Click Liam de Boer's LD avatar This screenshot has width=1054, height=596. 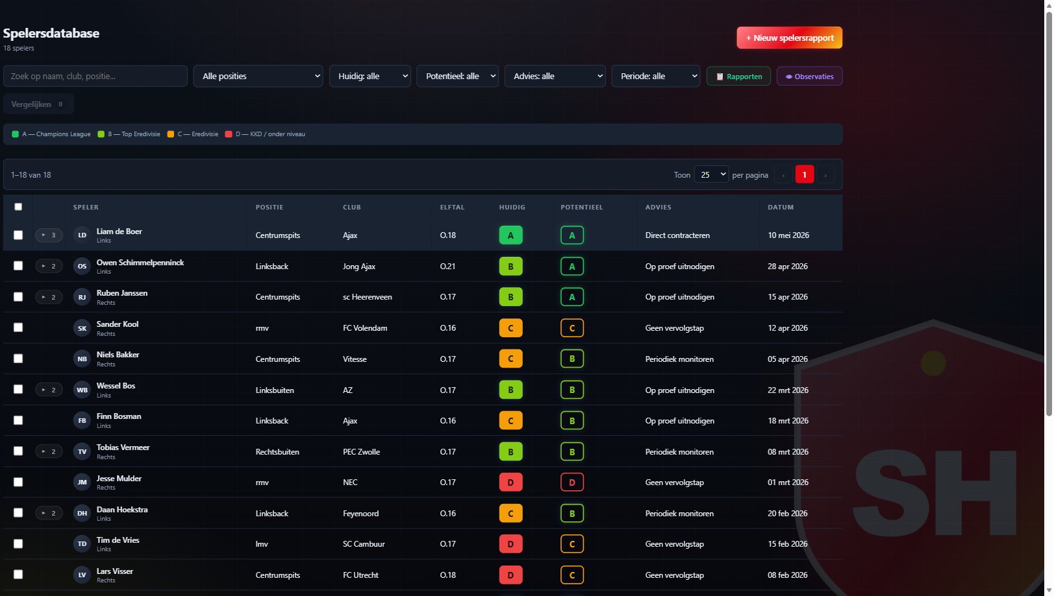pyautogui.click(x=82, y=235)
